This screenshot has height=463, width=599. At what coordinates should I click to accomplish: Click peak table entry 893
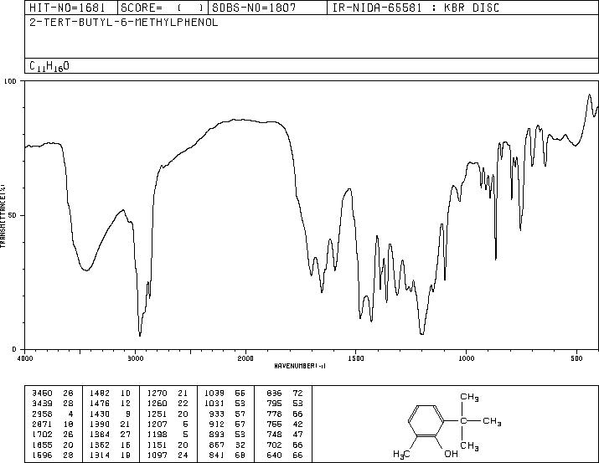click(217, 435)
